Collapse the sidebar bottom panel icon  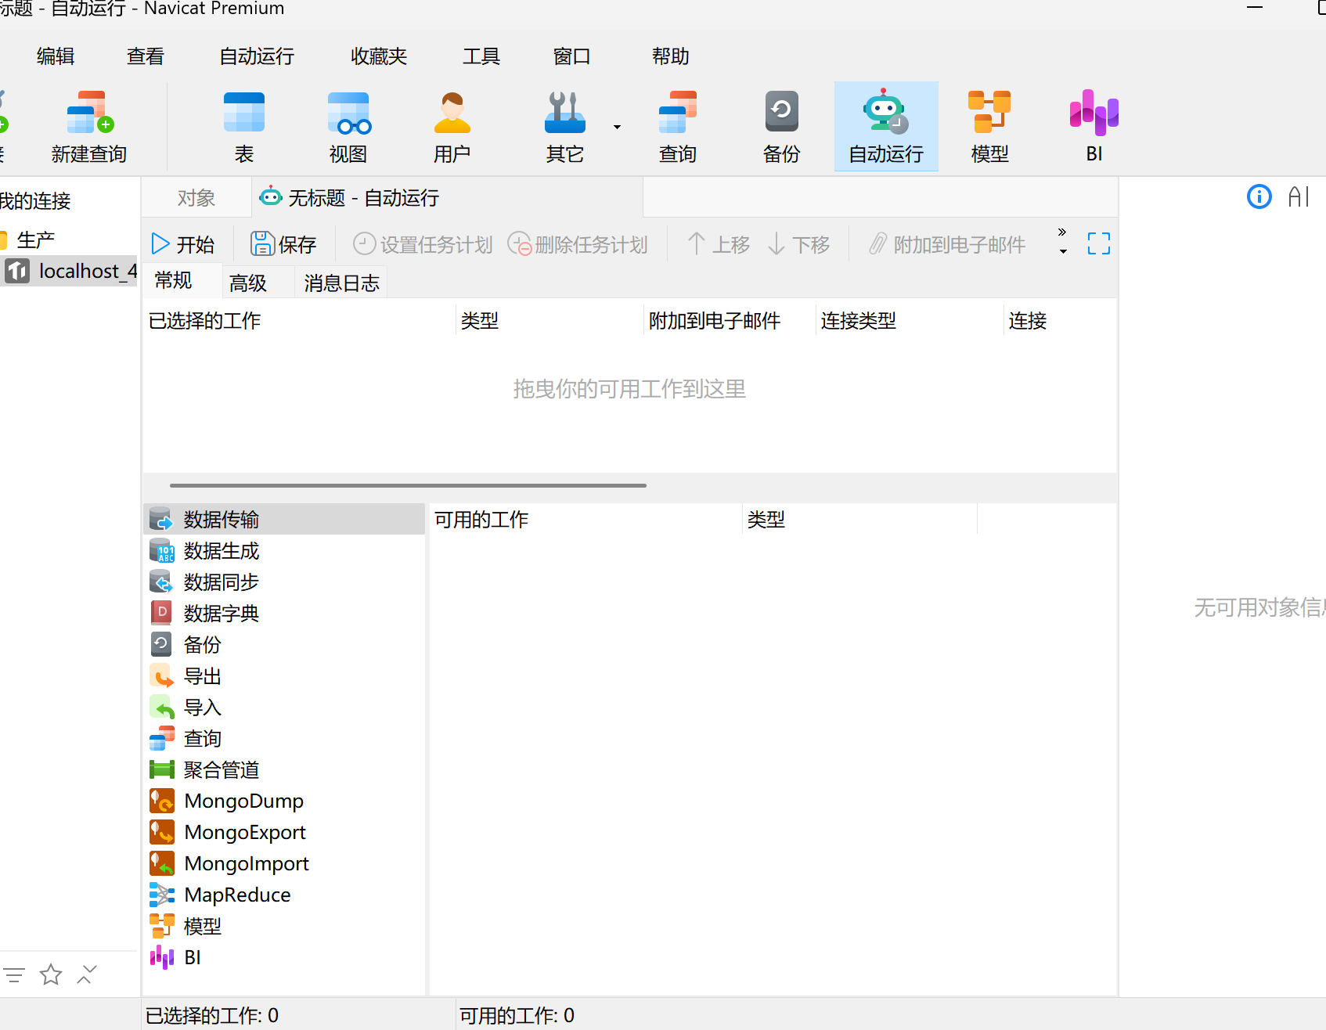pyautogui.click(x=87, y=974)
